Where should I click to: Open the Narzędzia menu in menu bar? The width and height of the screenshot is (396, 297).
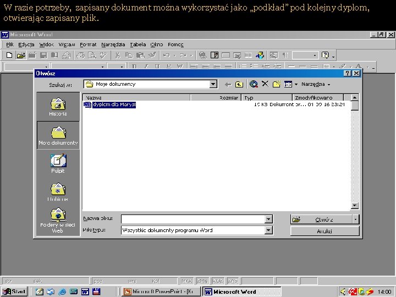113,45
